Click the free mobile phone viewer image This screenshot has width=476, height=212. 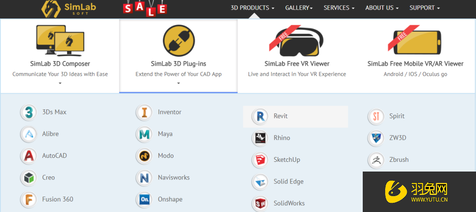pyautogui.click(x=415, y=40)
